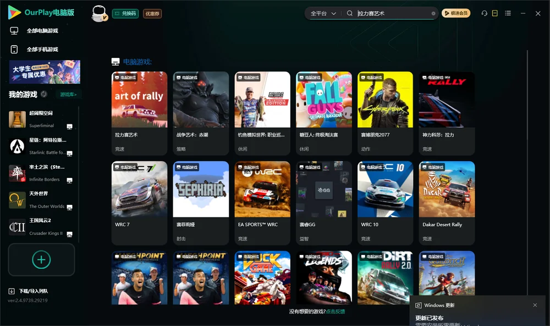The height and width of the screenshot is (326, 550).
Task: Open the 战争艺术:赤潮 game card
Action: [201, 113]
